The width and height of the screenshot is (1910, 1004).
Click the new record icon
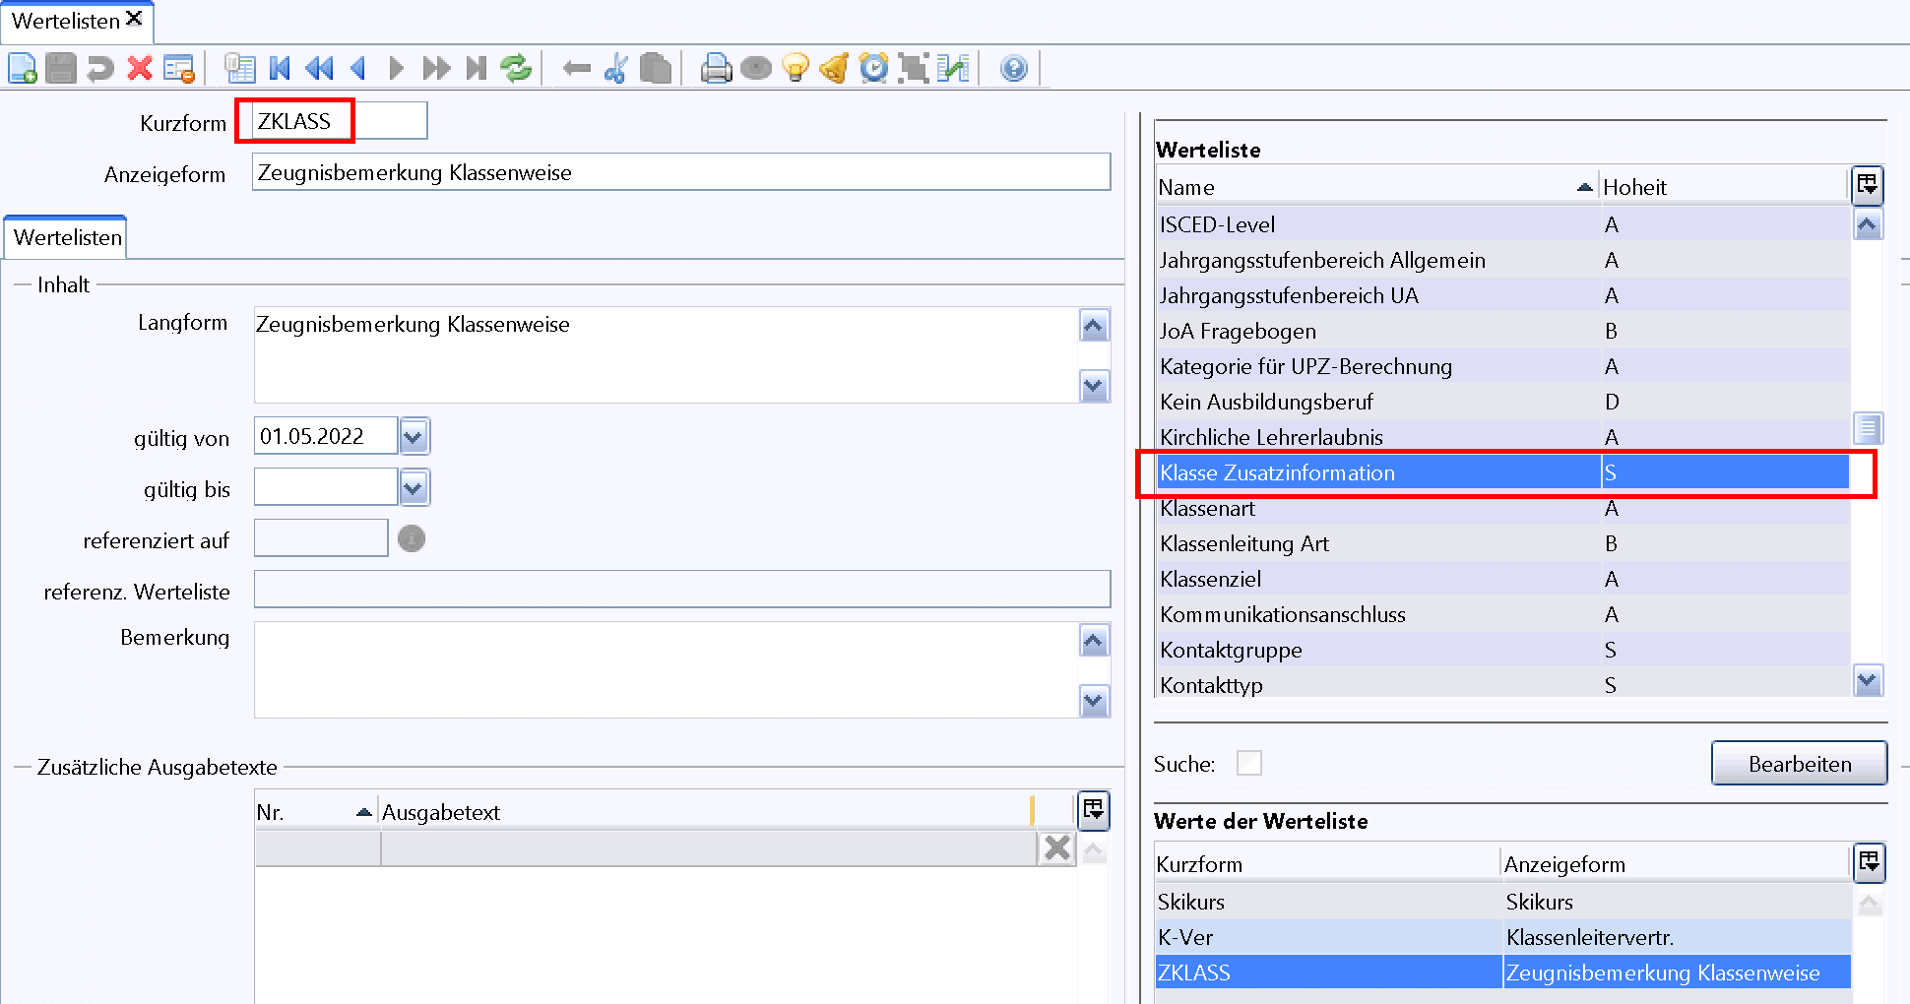(x=23, y=68)
